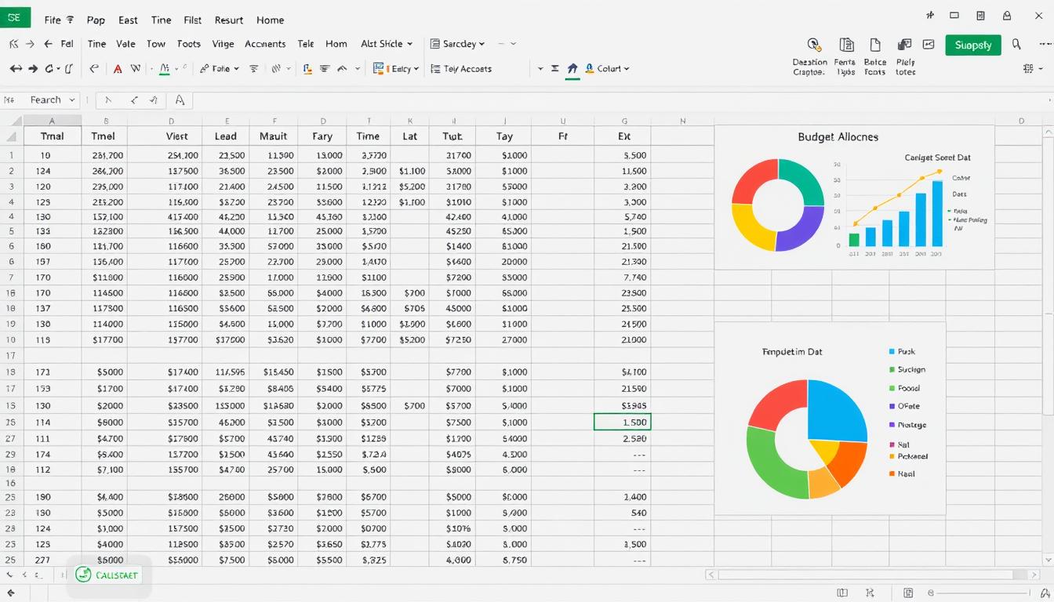Screen dimensions: 1054x602
Task: Open the Sarcdey dropdown
Action: tap(457, 44)
